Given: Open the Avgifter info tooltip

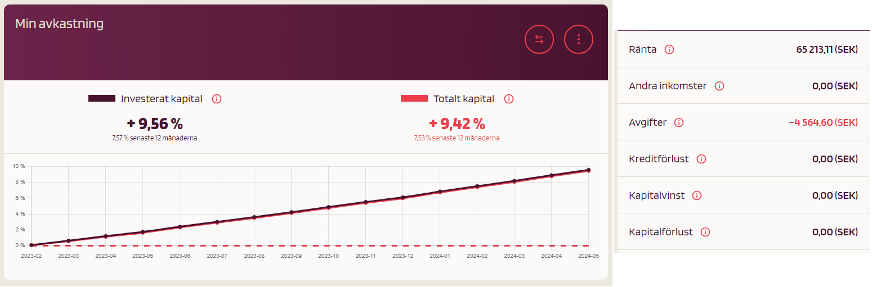Looking at the screenshot, I should (x=679, y=122).
